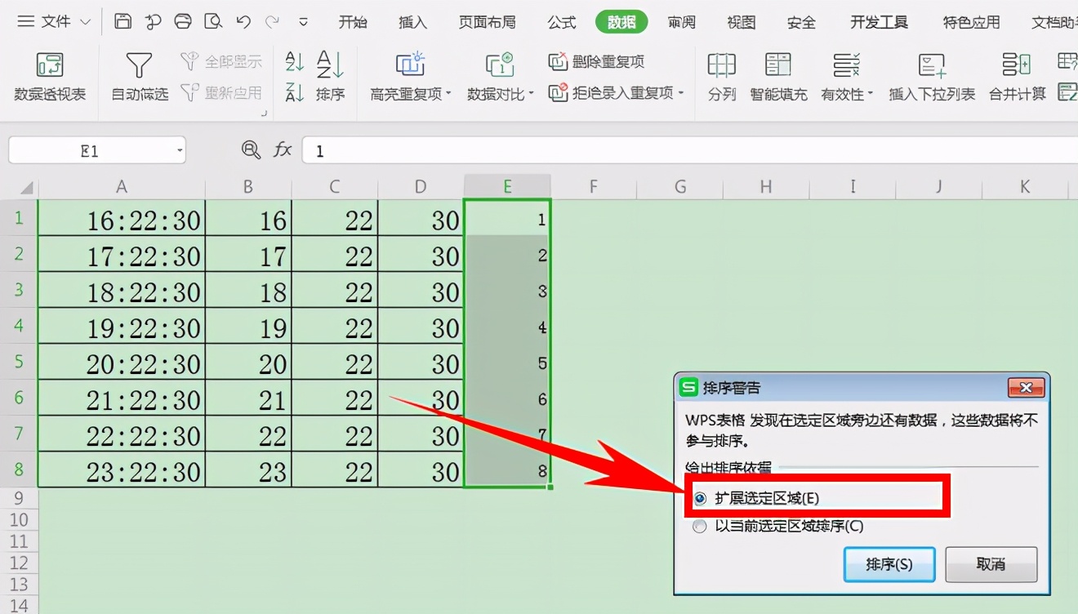Switch to the 插入 tab
Viewport: 1078px width, 614px height.
tap(412, 22)
